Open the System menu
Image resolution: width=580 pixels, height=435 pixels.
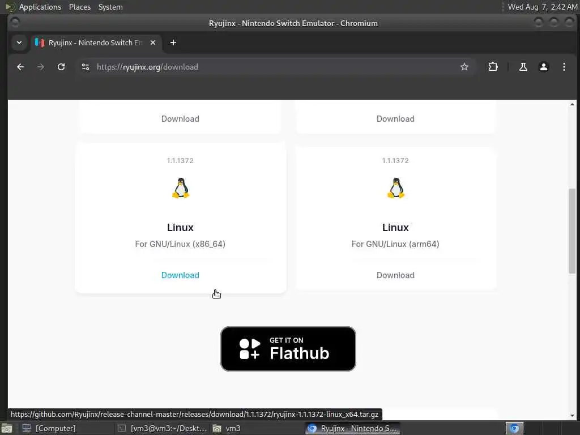(110, 7)
